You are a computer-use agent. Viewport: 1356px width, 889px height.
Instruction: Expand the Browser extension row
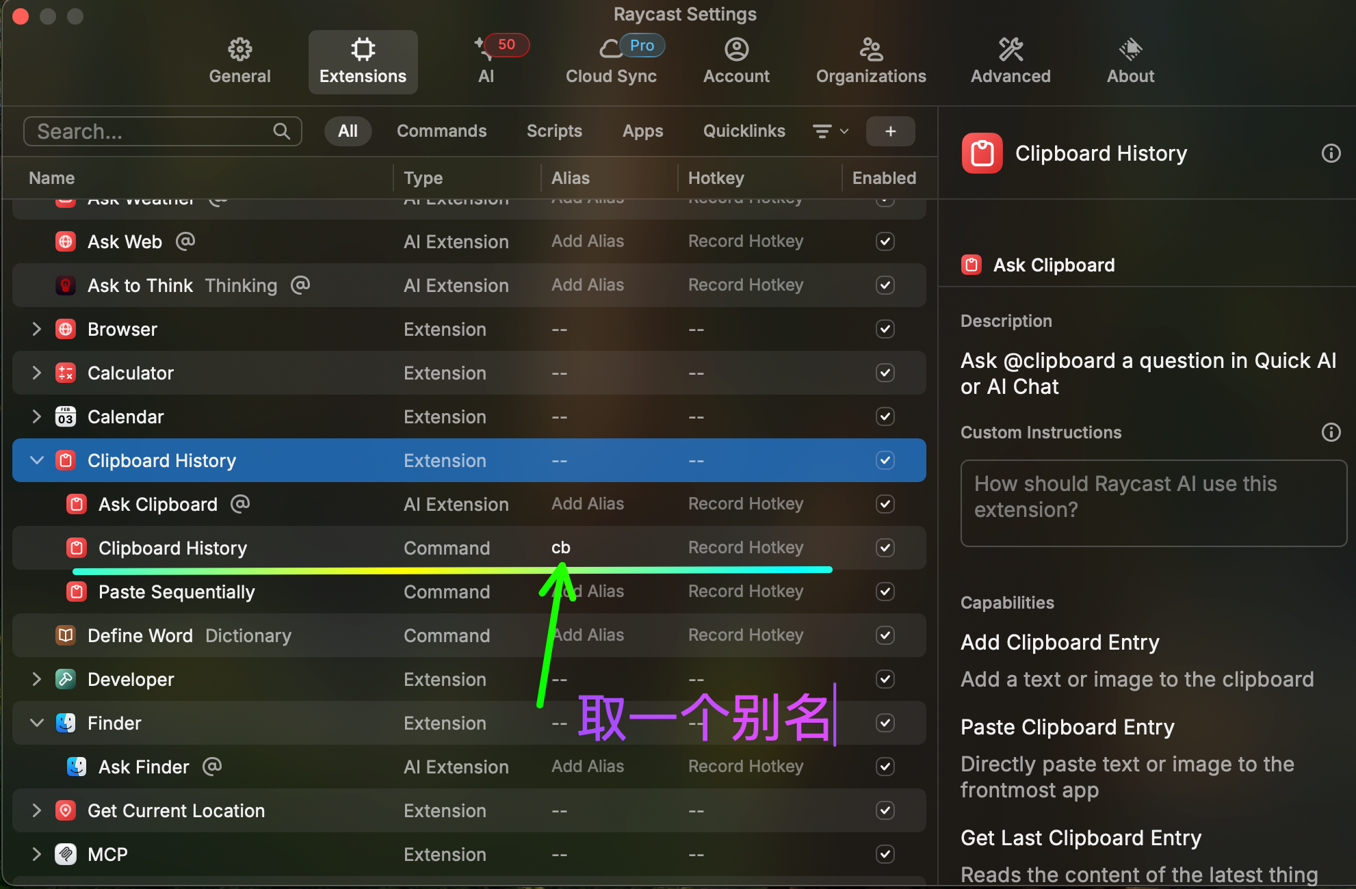click(37, 329)
